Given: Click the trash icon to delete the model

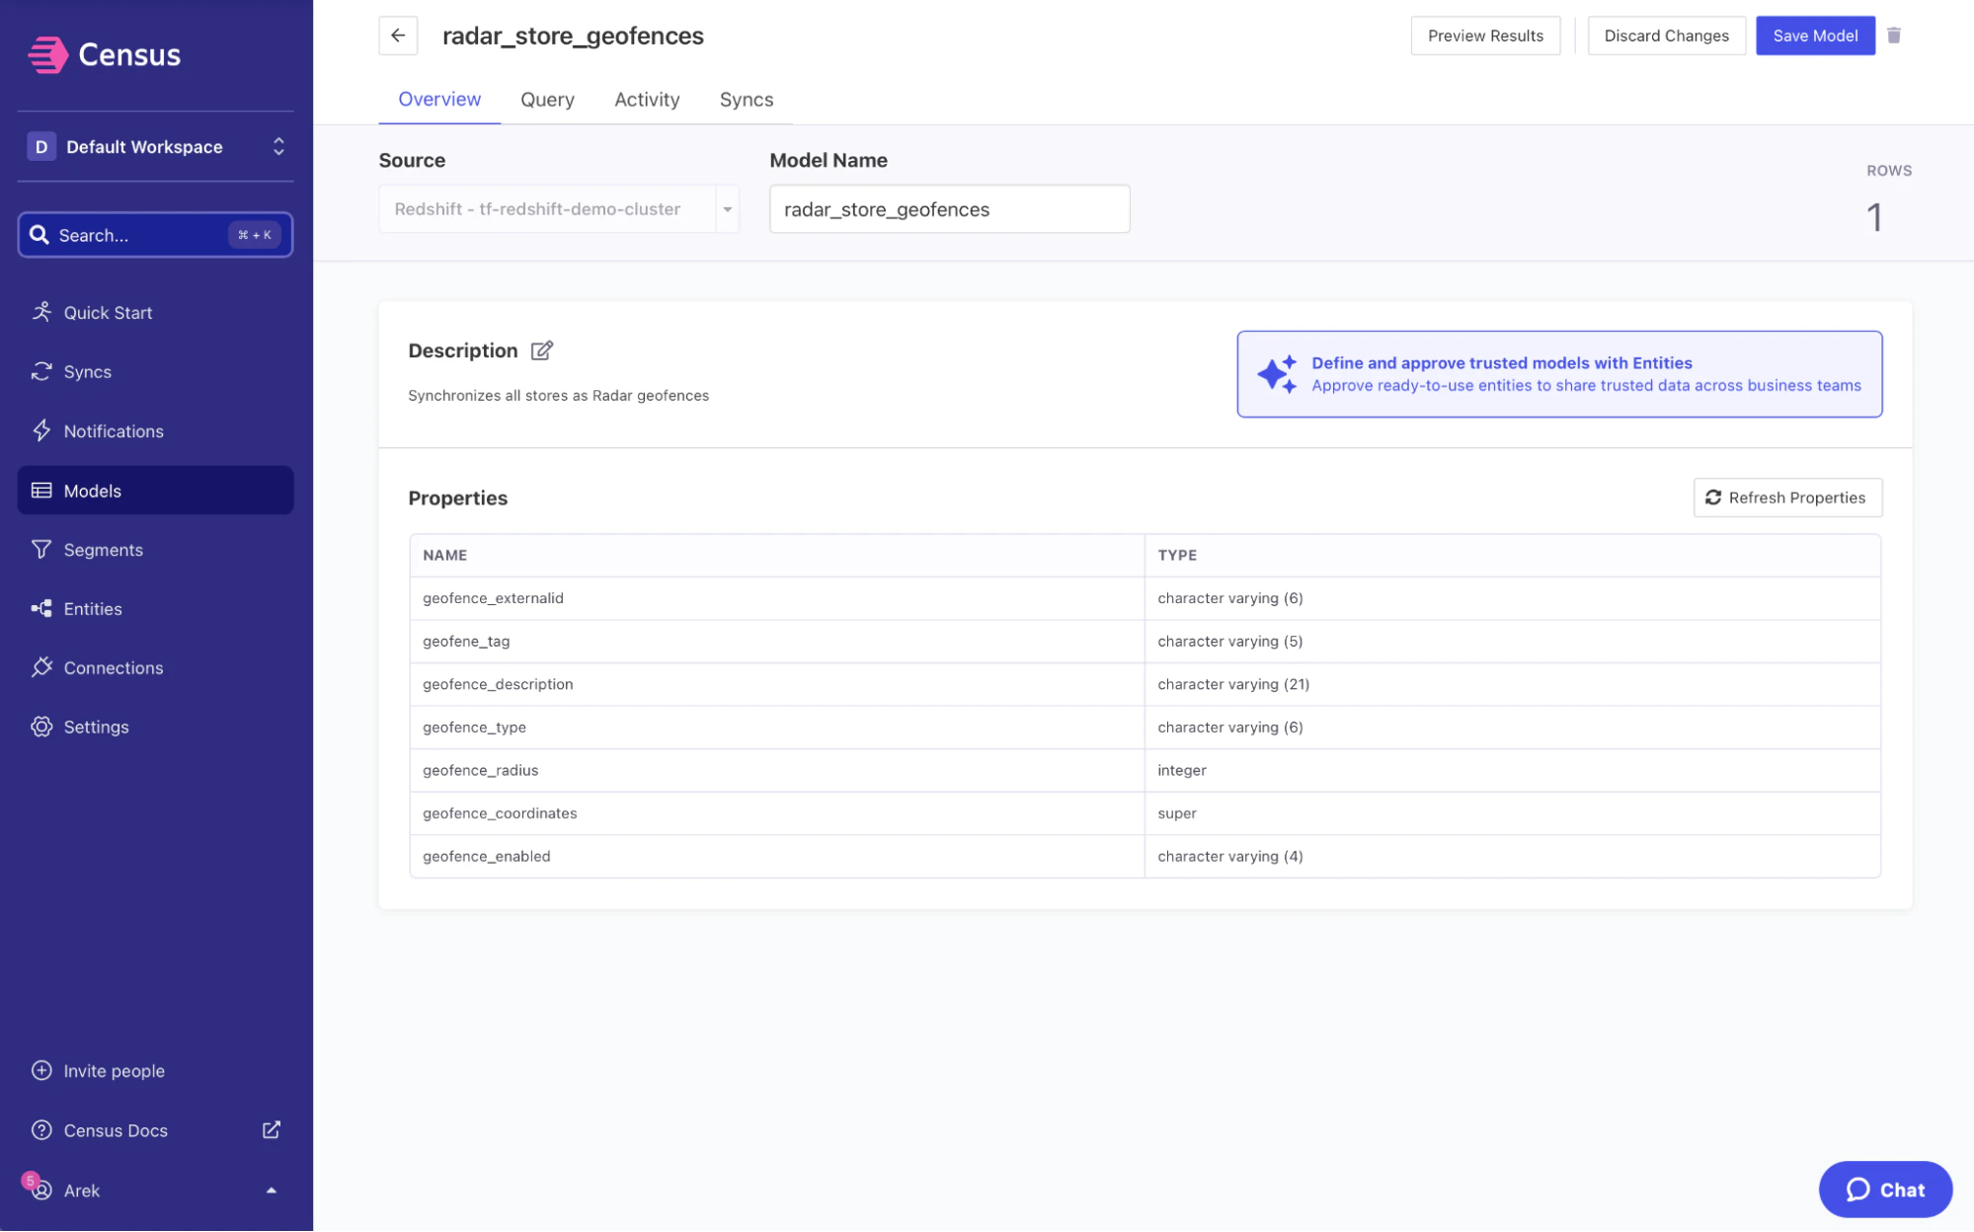Looking at the screenshot, I should pos(1894,36).
